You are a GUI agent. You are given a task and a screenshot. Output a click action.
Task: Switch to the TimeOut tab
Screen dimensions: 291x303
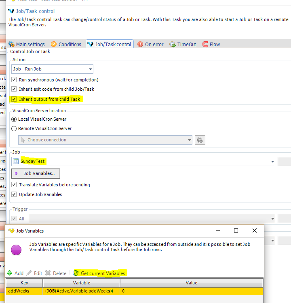(183, 45)
